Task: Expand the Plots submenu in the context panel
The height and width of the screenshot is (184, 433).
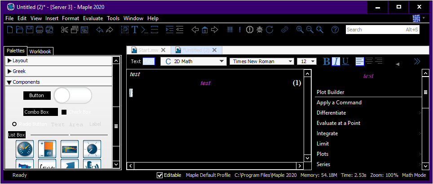Action: pos(368,154)
